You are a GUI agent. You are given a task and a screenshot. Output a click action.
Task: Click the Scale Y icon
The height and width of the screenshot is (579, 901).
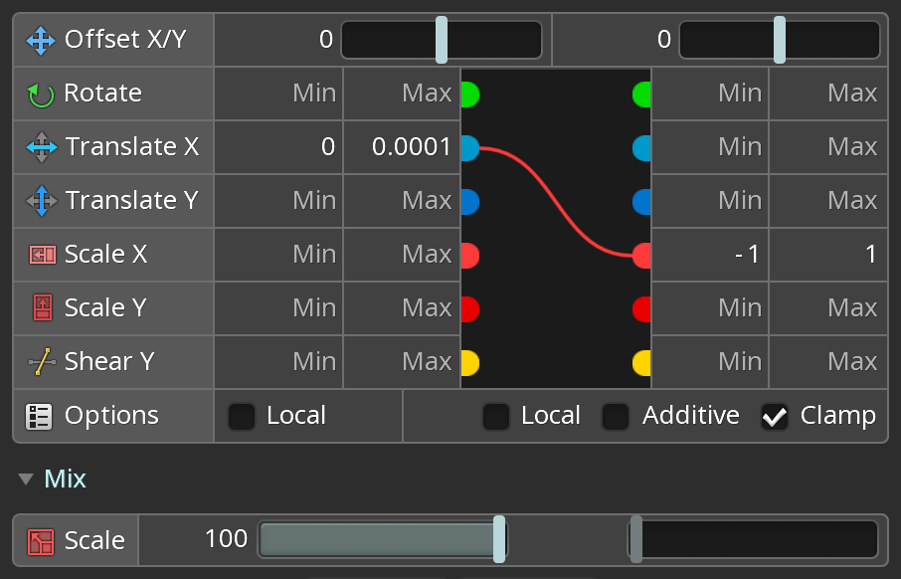click(x=42, y=308)
